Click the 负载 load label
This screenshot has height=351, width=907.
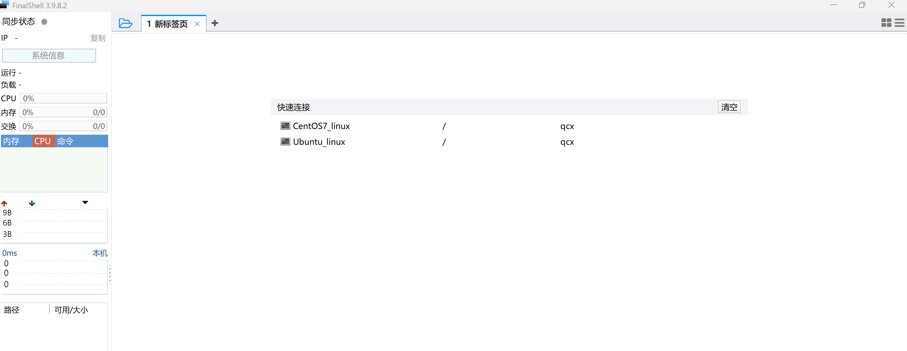9,85
